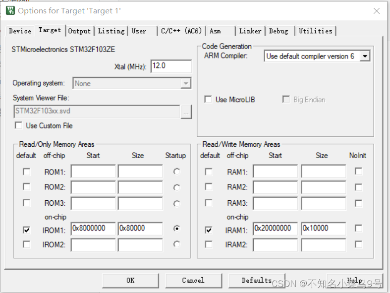
Task: Click the RAM2 Size field
Action: point(324,187)
